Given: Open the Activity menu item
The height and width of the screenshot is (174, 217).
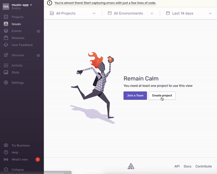Looking at the screenshot, I should [x=17, y=65].
